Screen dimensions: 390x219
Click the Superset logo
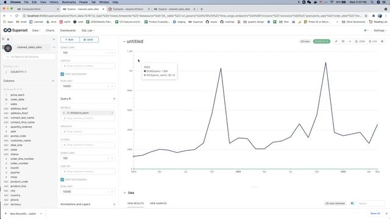coord(15,30)
